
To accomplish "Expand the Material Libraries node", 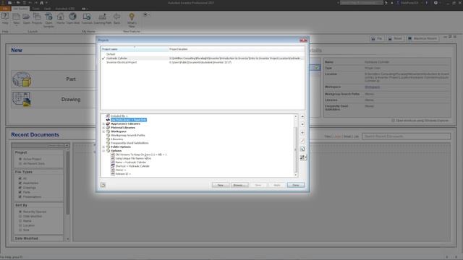I will pos(103,128).
